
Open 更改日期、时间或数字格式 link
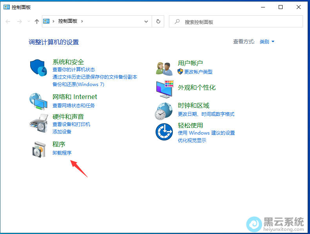206,114
